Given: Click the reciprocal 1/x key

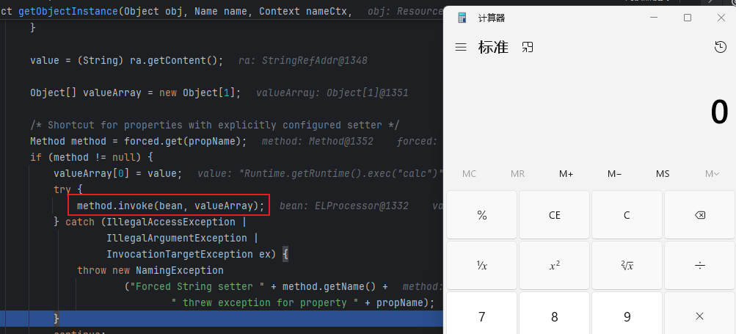Looking at the screenshot, I should pyautogui.click(x=481, y=266).
